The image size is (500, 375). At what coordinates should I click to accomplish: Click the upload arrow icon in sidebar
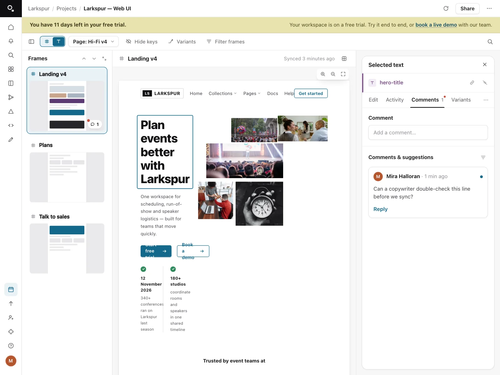pyautogui.click(x=11, y=303)
